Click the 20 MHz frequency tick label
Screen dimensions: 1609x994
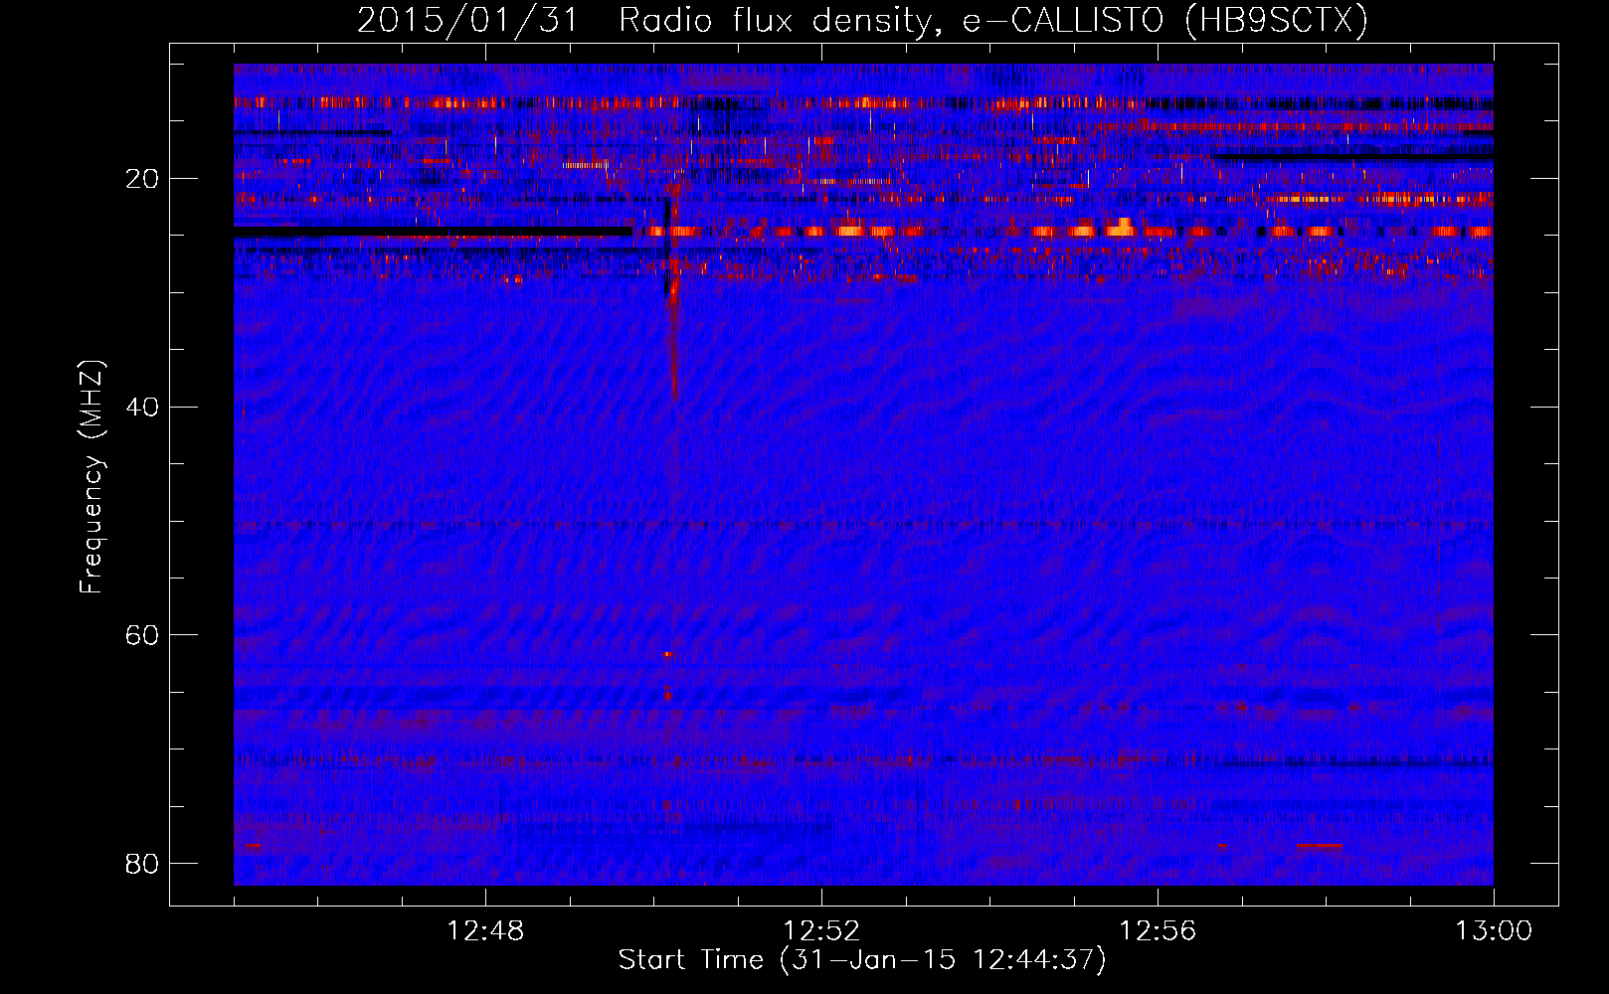142,179
